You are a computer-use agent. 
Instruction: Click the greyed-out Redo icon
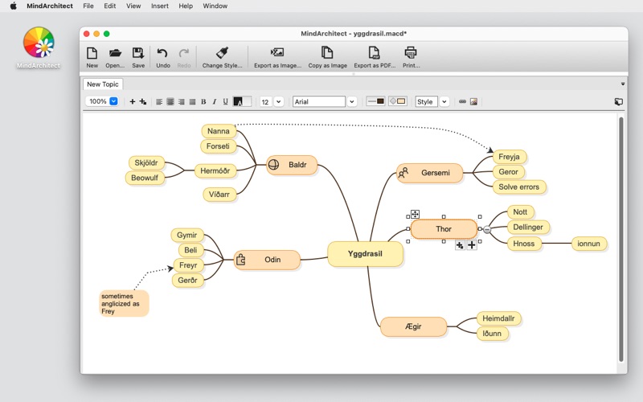point(184,57)
